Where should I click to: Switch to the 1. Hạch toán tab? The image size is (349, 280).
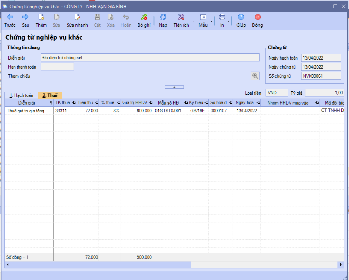pyautogui.click(x=22, y=95)
